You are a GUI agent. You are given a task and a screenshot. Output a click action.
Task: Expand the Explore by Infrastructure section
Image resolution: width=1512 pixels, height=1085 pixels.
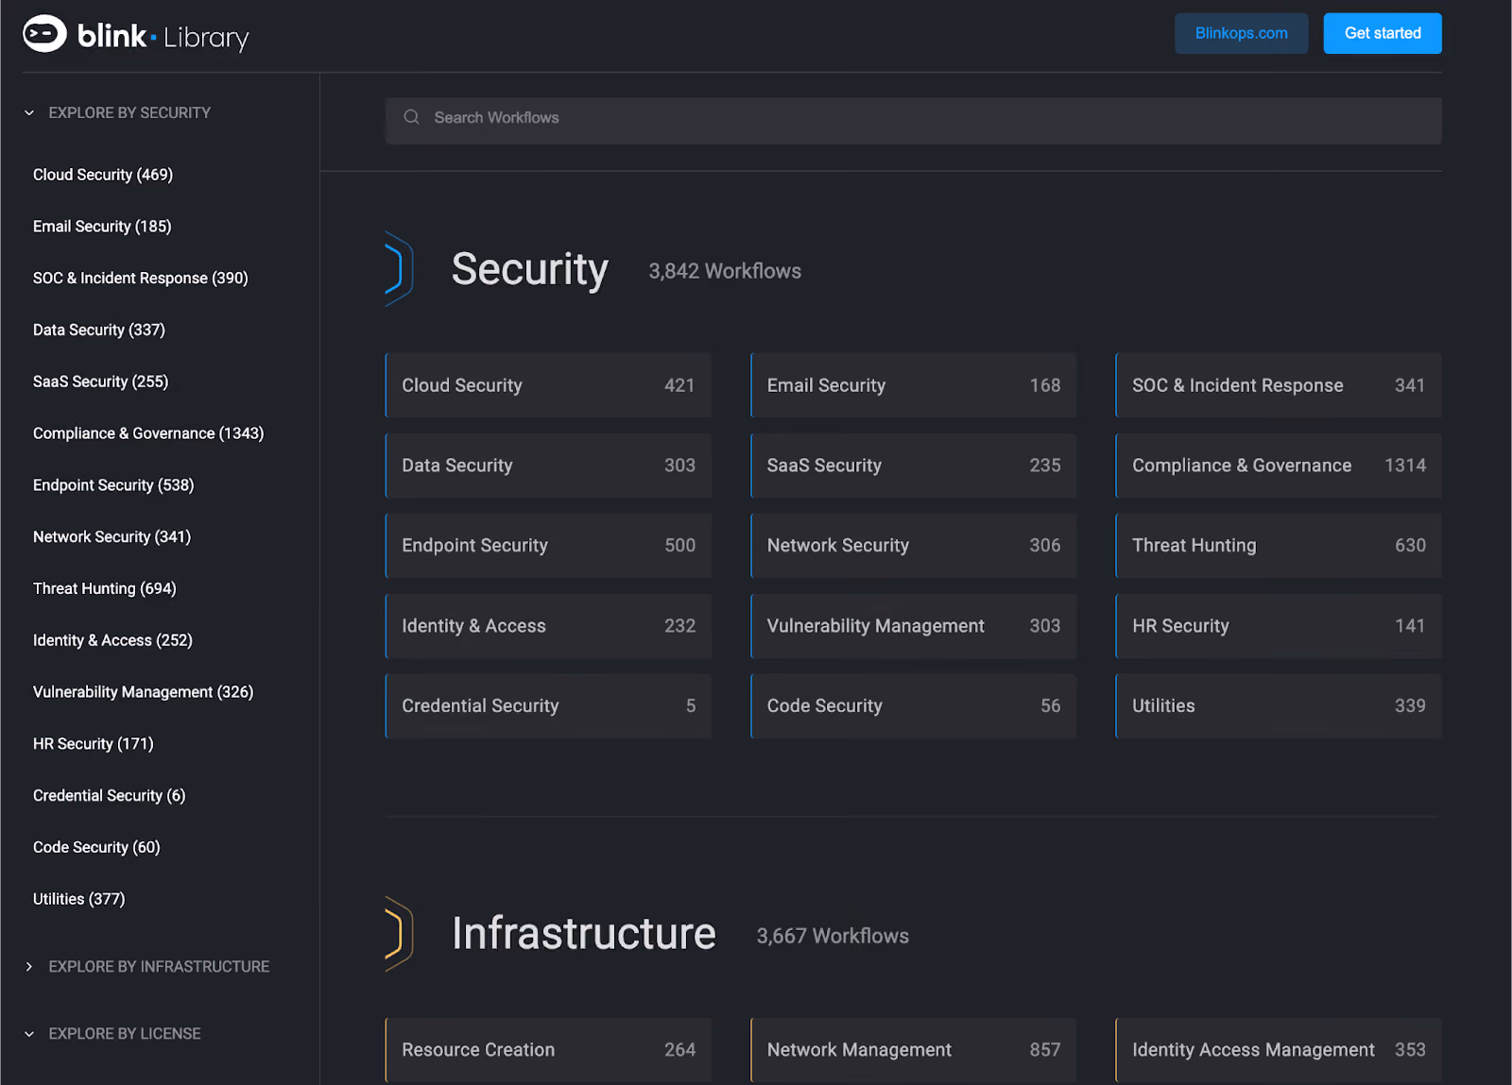tap(29, 967)
